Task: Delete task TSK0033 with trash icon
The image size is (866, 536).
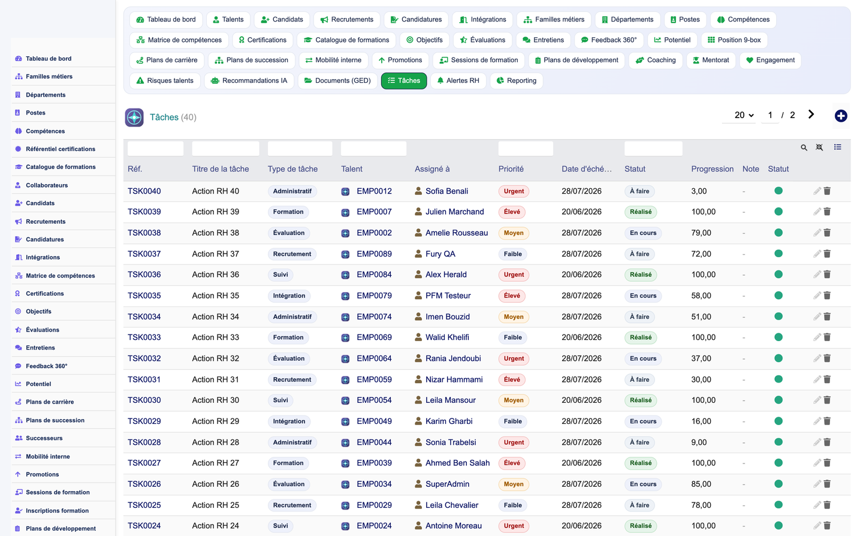Action: (827, 338)
